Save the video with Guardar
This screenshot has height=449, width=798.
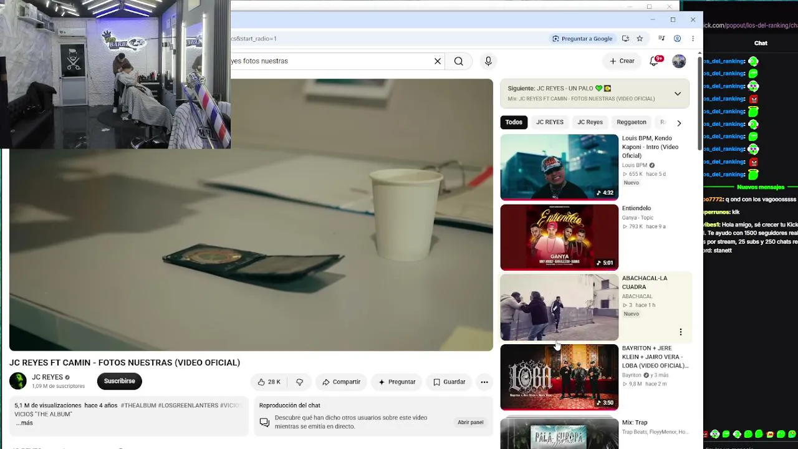click(449, 382)
